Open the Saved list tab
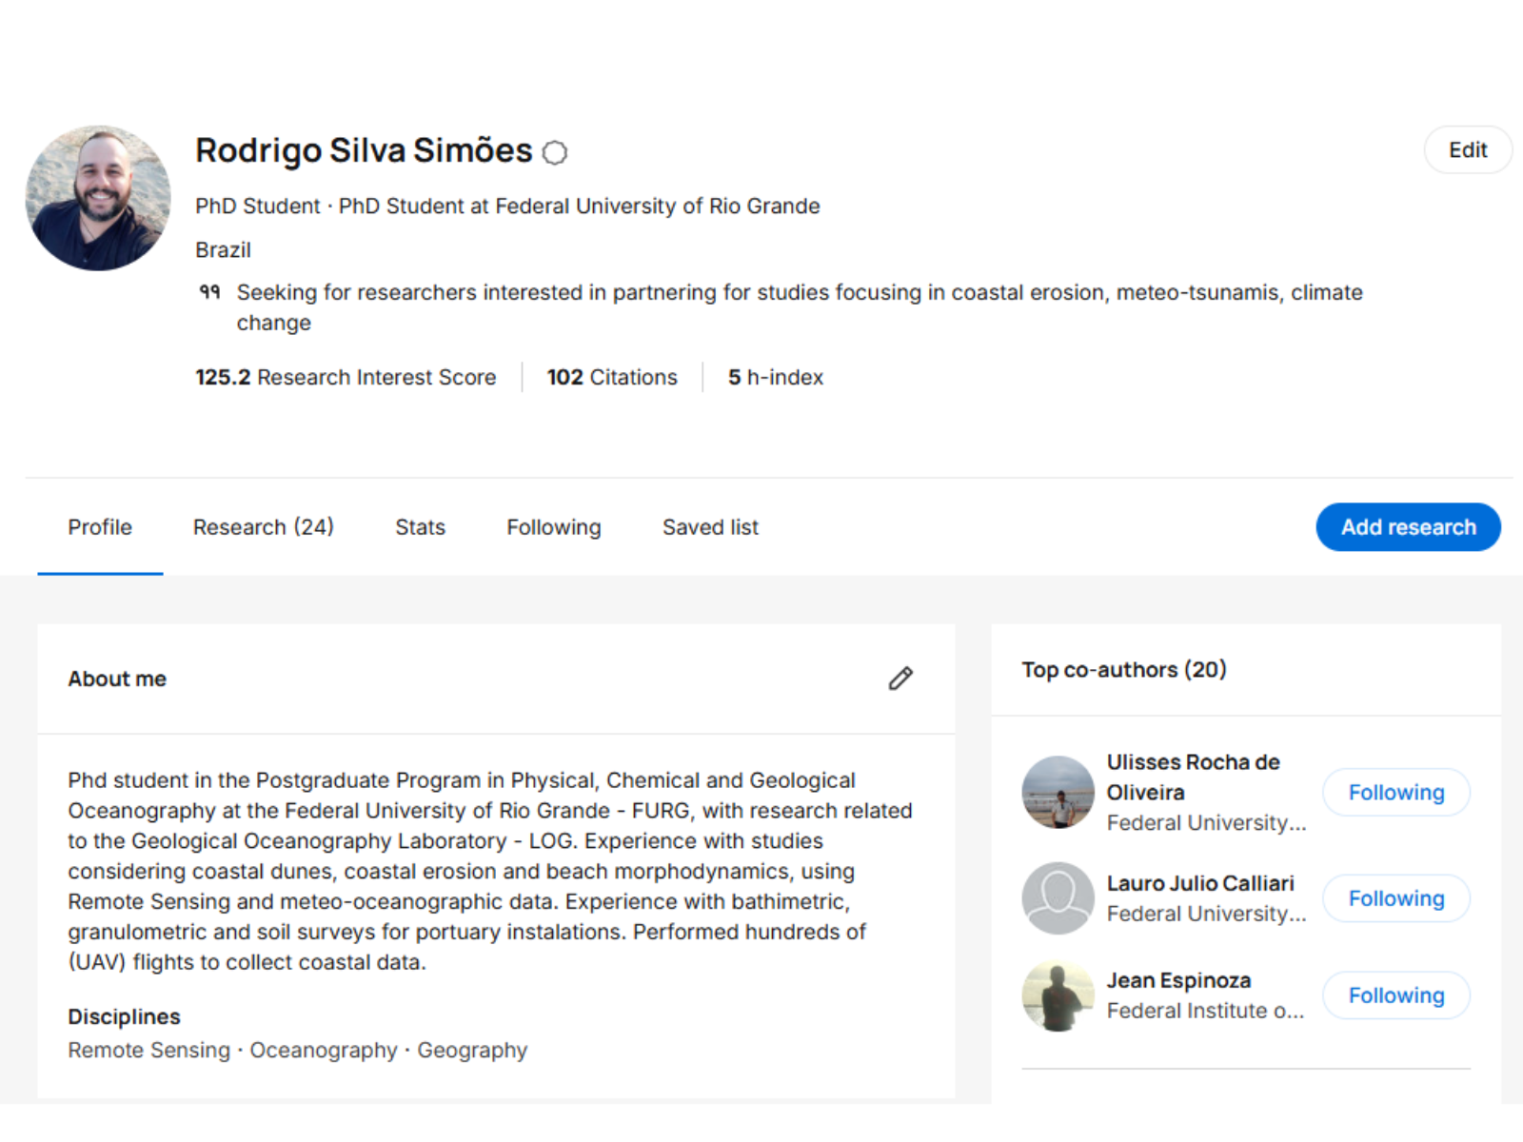 coord(710,527)
